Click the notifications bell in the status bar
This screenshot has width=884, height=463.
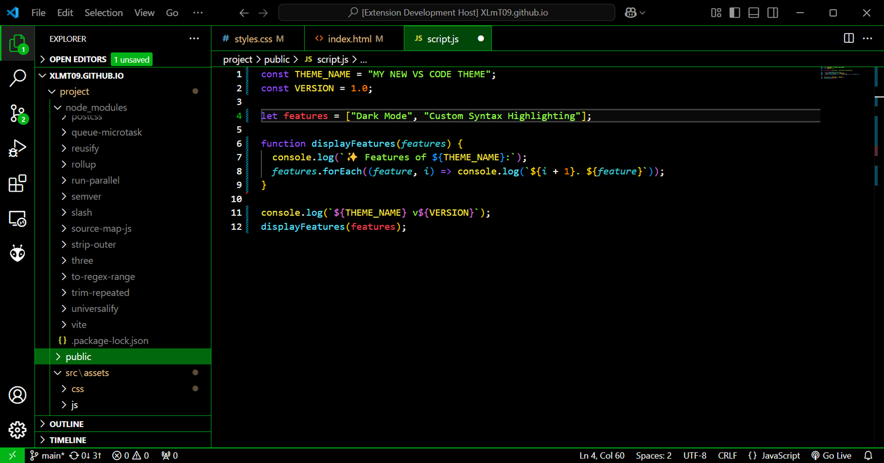[869, 455]
